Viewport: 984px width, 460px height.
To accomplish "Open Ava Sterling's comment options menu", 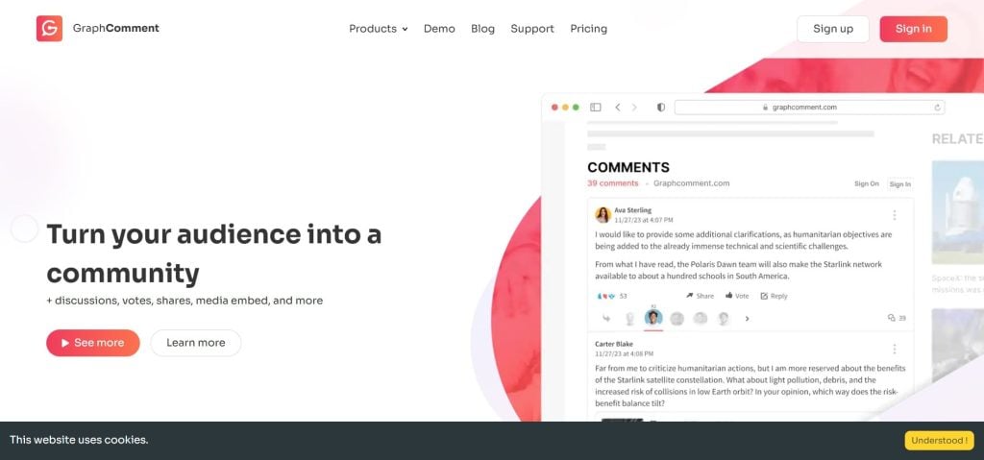I will [895, 215].
